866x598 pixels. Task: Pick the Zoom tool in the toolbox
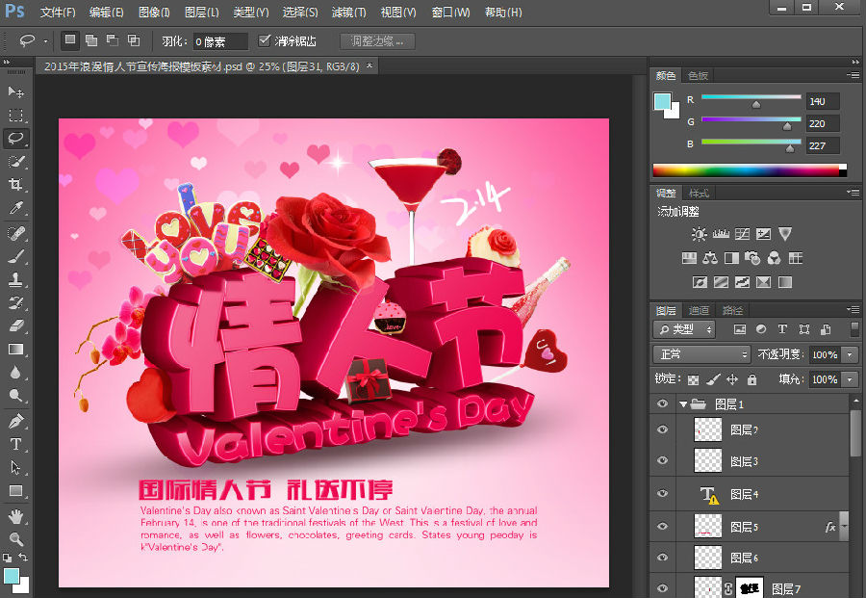point(15,538)
